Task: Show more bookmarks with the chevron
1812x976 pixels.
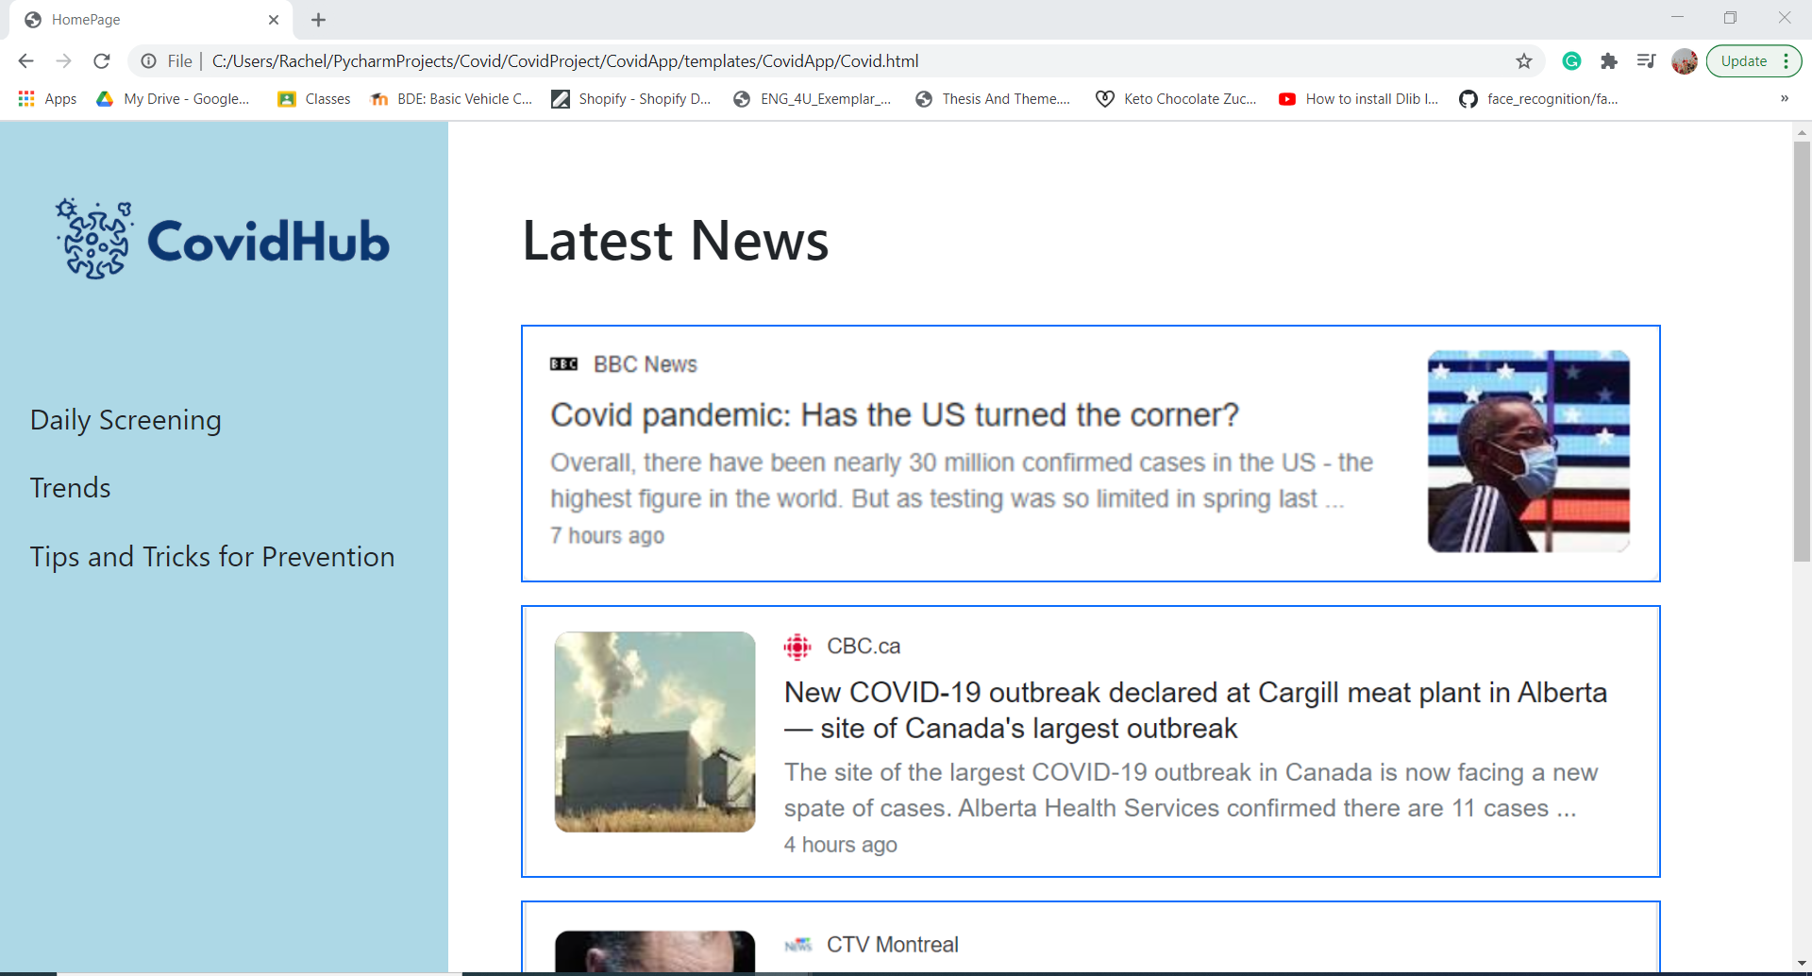Action: click(1785, 98)
